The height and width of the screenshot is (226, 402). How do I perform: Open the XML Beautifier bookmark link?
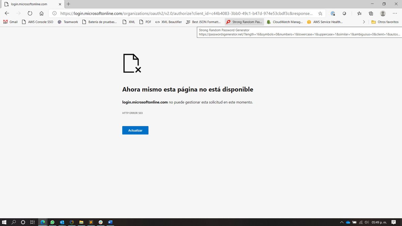point(167,22)
